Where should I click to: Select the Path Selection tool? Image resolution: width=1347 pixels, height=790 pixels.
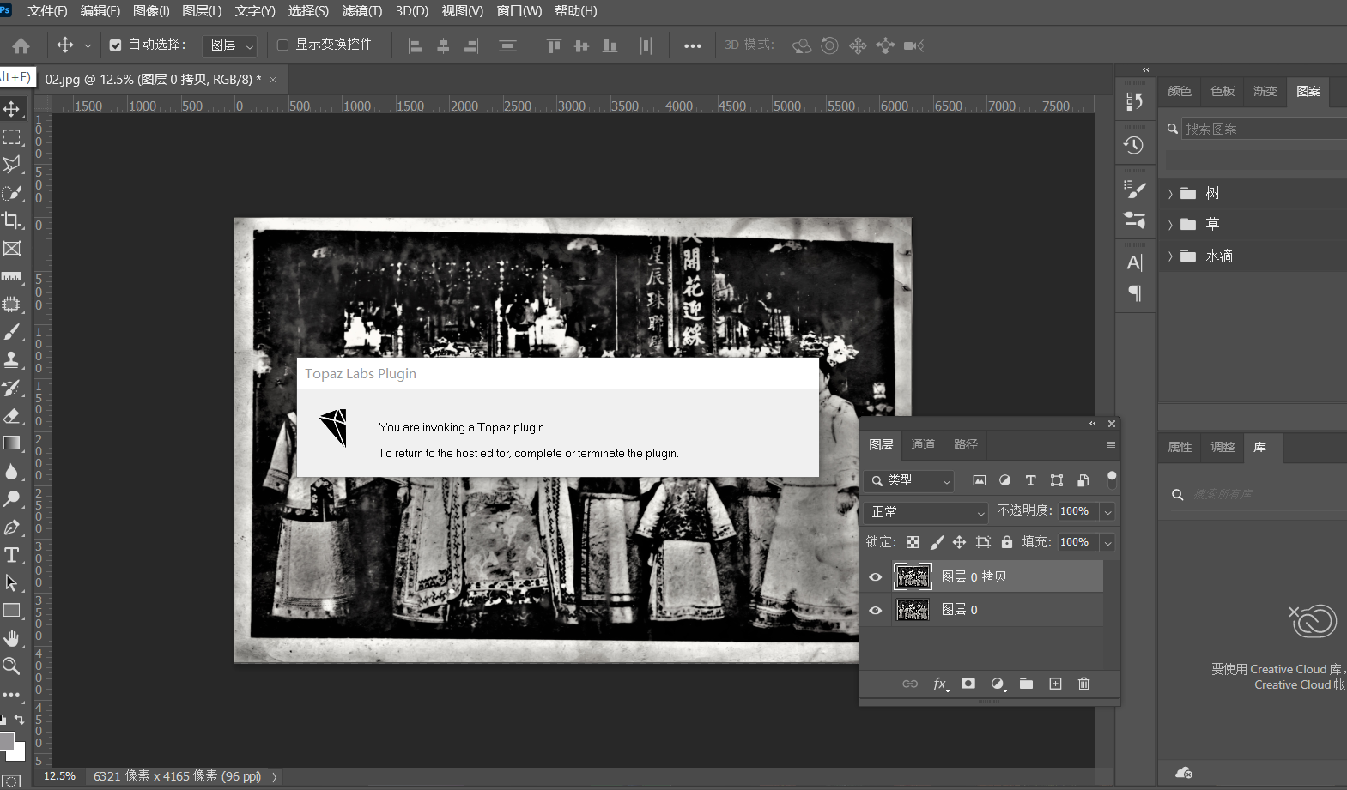tap(12, 582)
